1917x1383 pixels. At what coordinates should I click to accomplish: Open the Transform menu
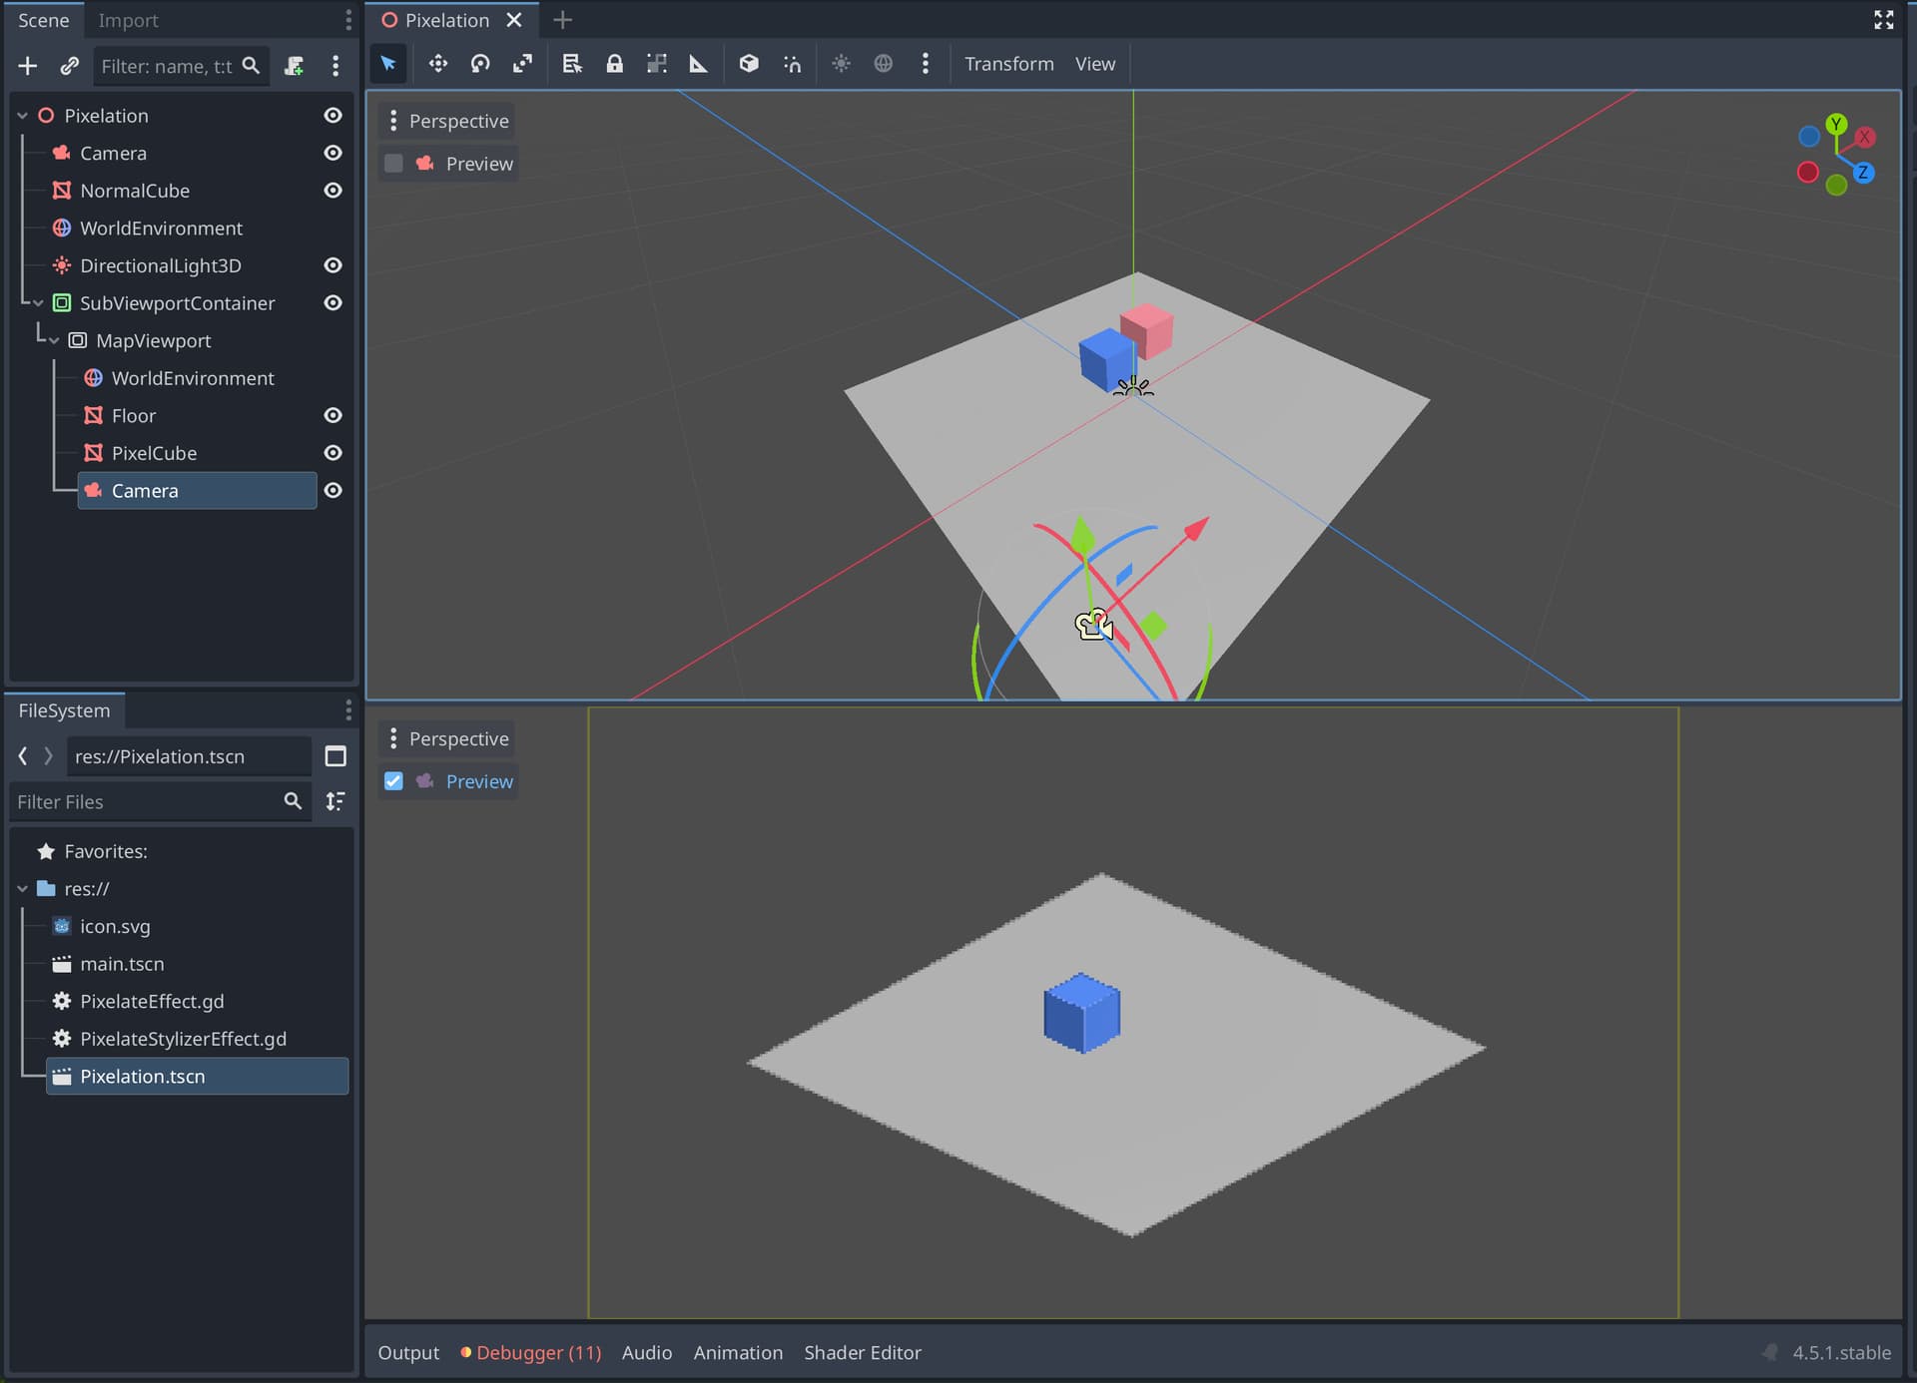pos(1008,64)
